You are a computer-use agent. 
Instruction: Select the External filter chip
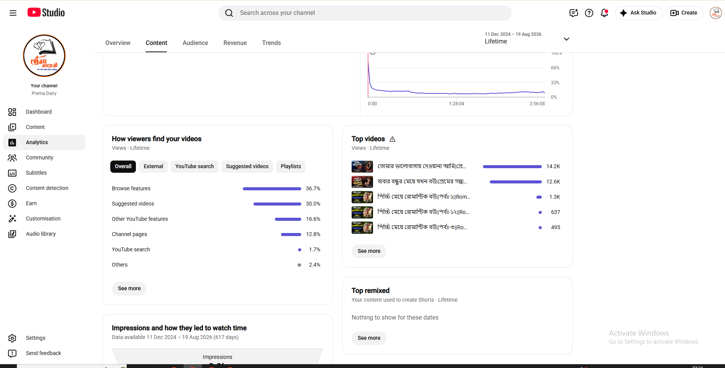[153, 166]
